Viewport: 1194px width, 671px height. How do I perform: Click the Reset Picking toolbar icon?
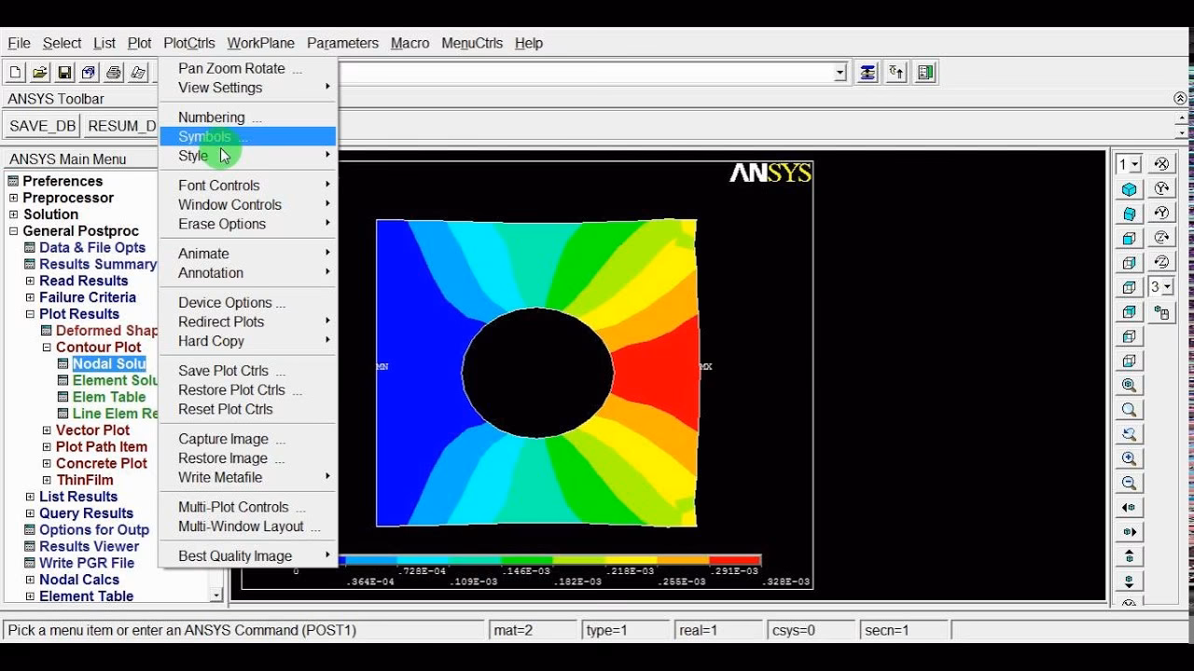896,73
